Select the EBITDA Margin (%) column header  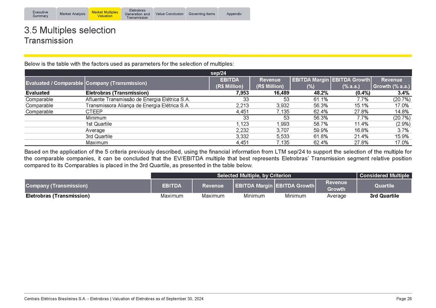click(x=310, y=83)
